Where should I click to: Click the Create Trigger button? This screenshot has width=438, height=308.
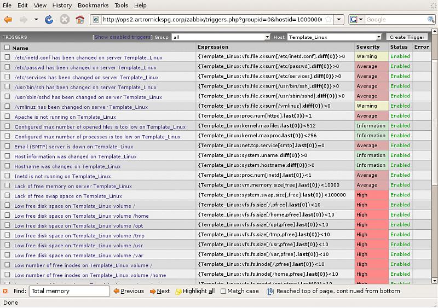407,37
